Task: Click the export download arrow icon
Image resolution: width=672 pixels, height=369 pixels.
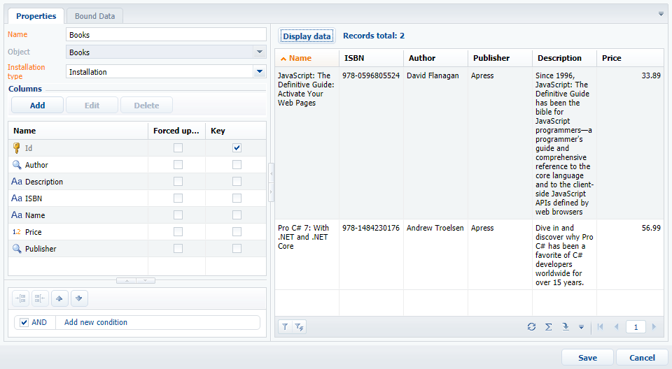Action: pyautogui.click(x=566, y=326)
